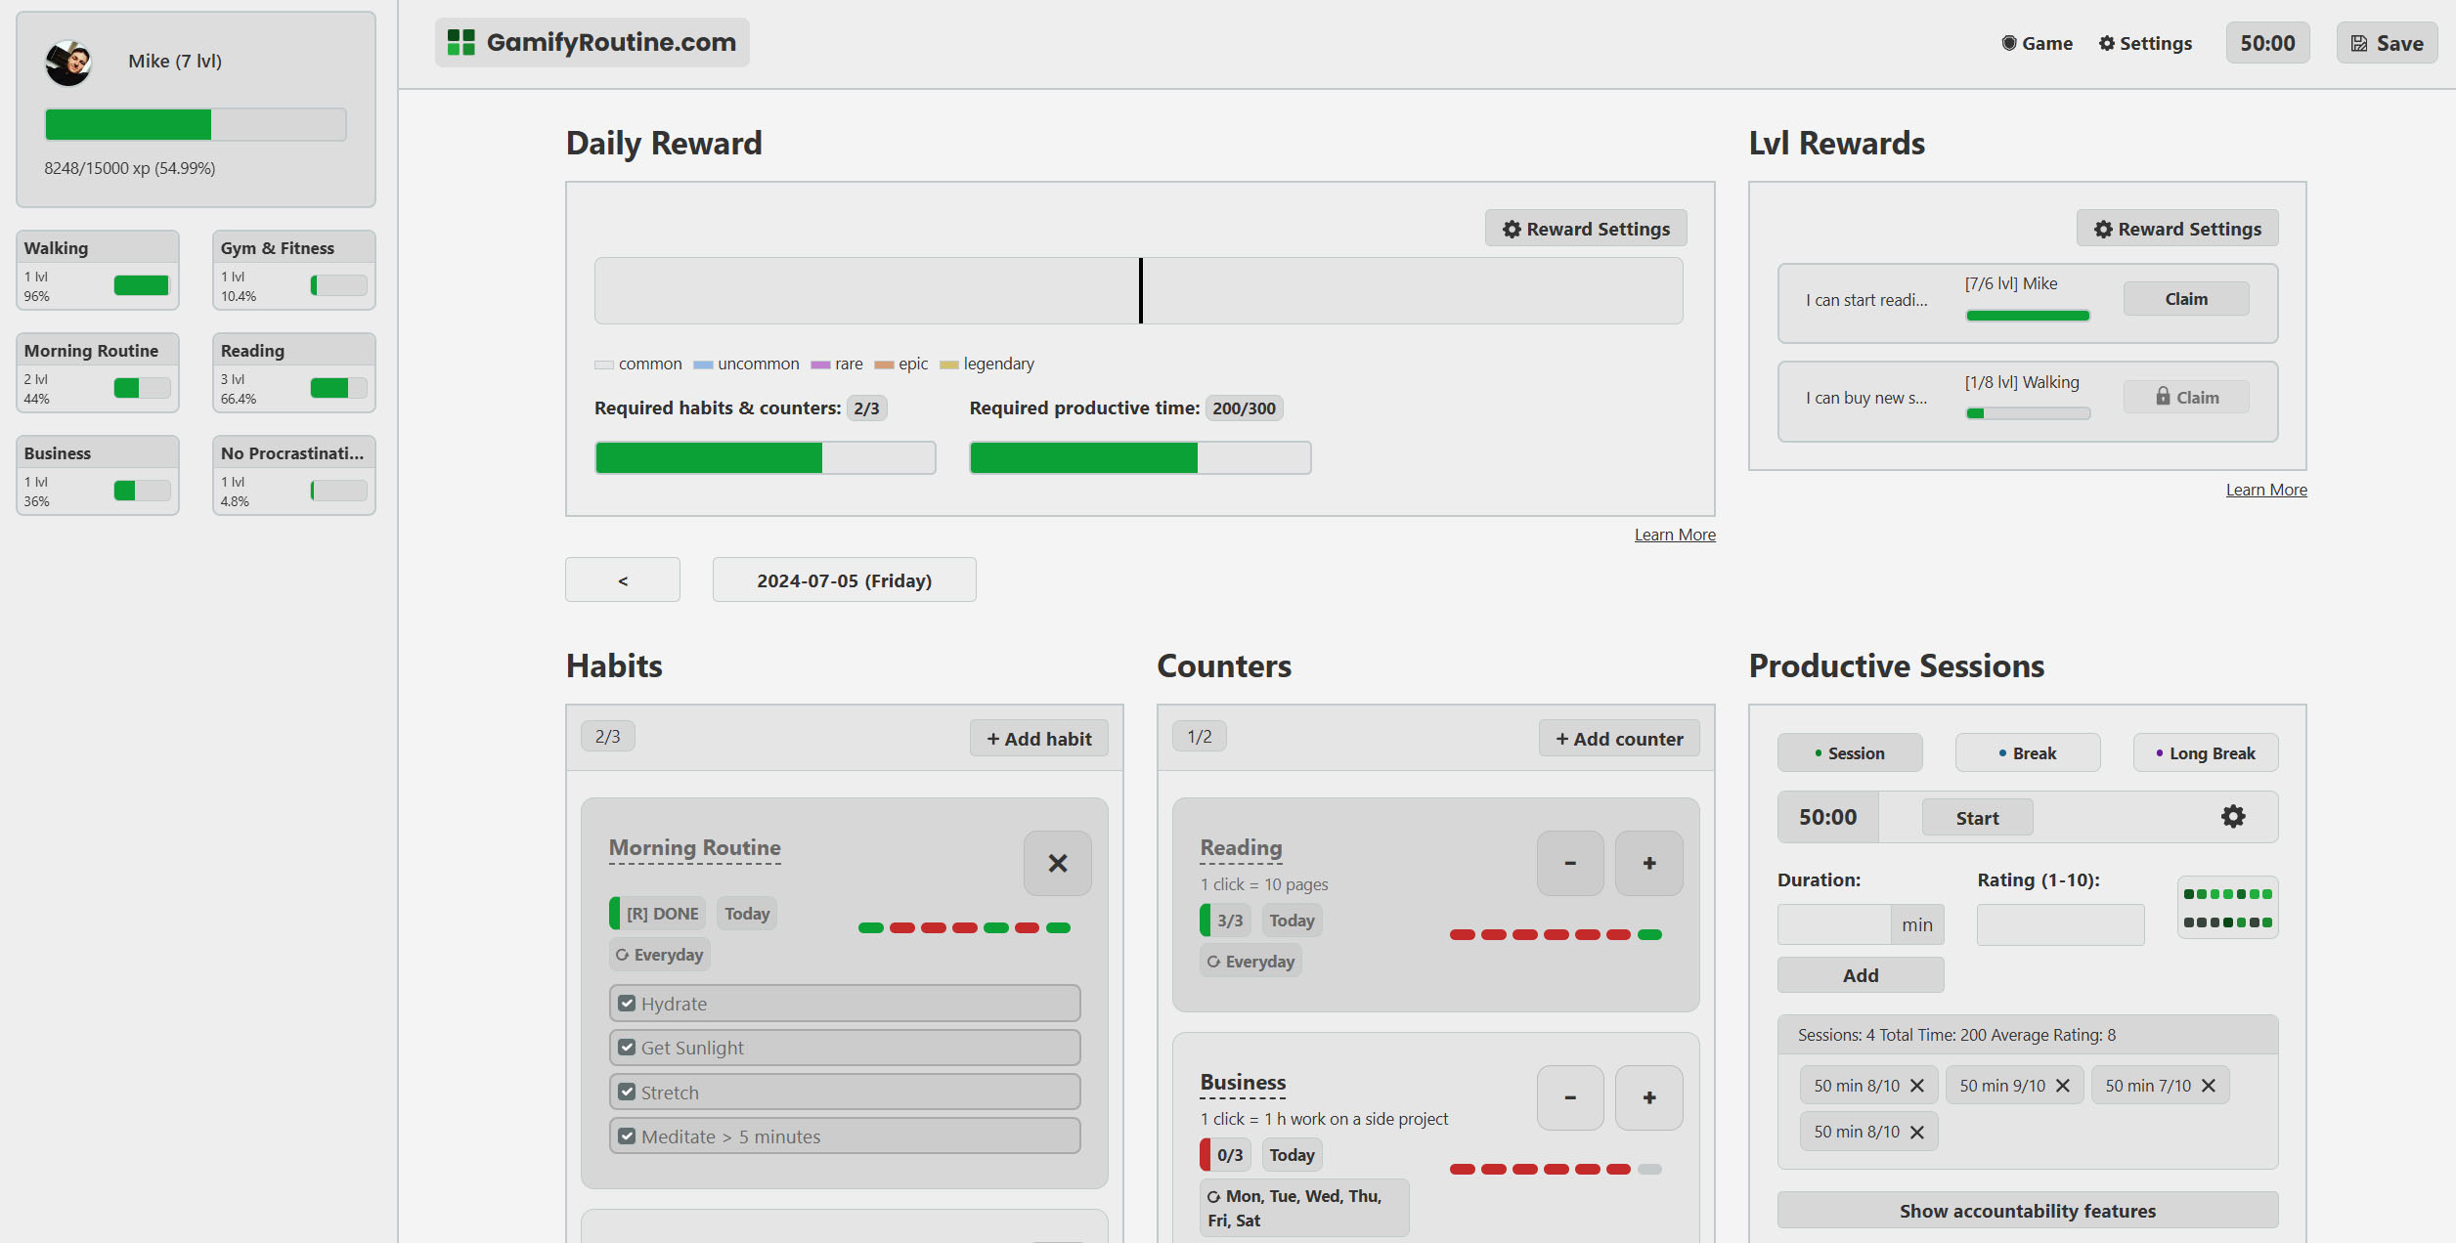The image size is (2456, 1243).
Task: Open Learn More under Daily Reward
Action: (x=1675, y=535)
